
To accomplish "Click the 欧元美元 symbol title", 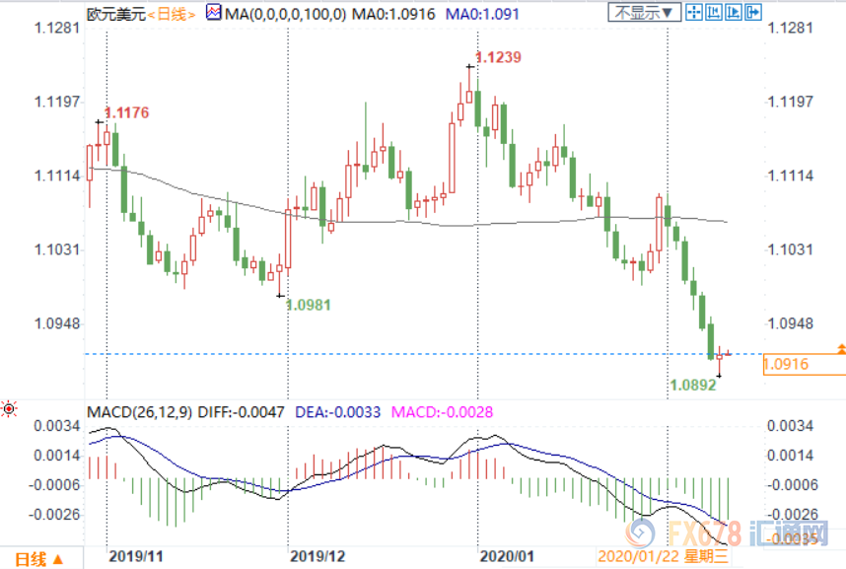I will 115,13.
